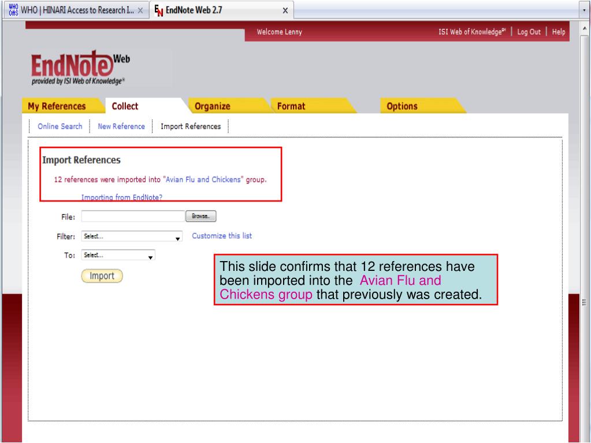591x443 pixels.
Task: Open the Help page link
Action: [x=559, y=32]
